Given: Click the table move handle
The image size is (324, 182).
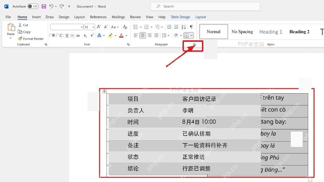Looking at the screenshot, I should 104,91.
